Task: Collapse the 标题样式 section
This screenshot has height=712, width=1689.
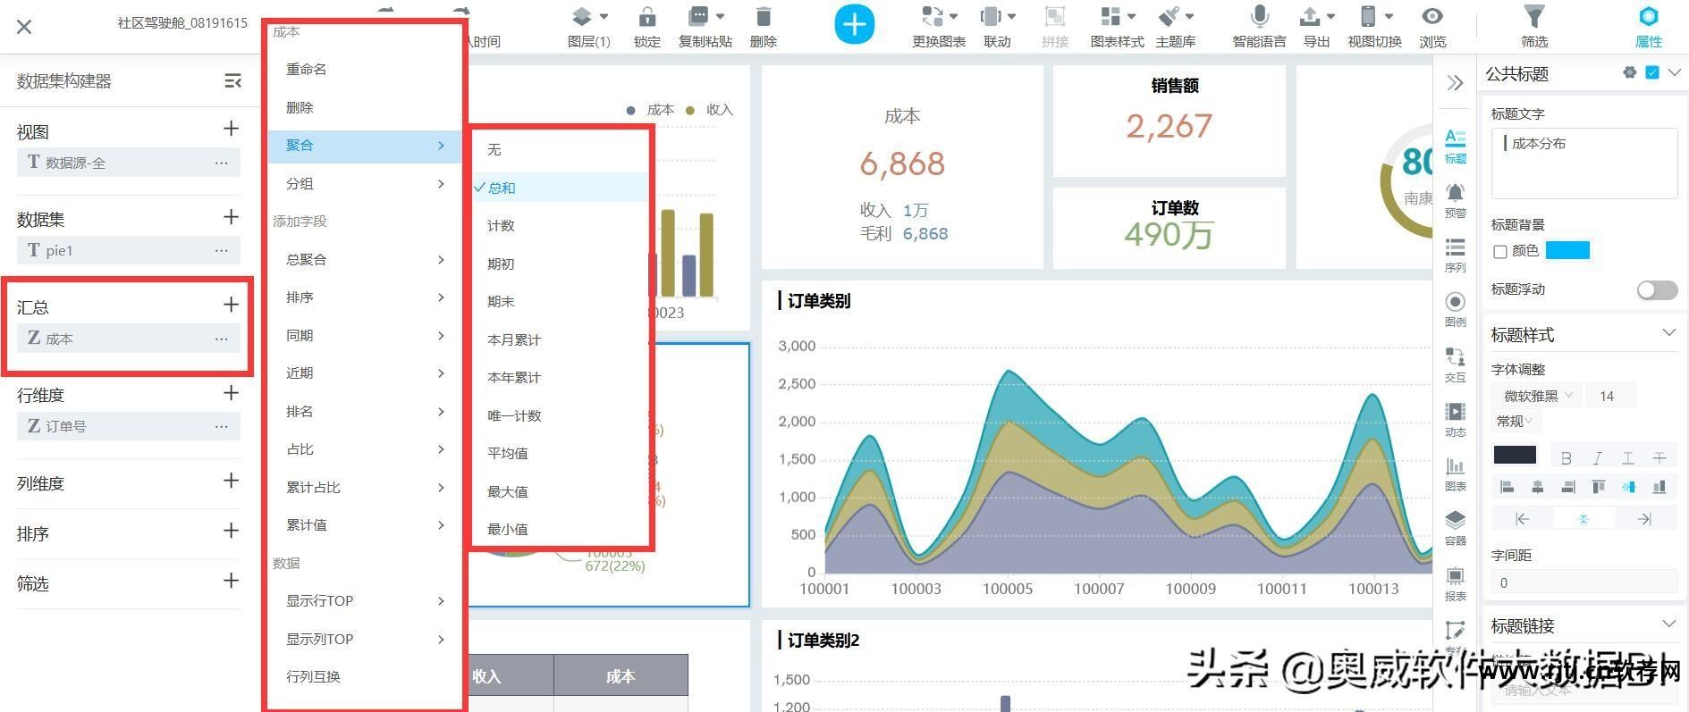Action: (1668, 333)
